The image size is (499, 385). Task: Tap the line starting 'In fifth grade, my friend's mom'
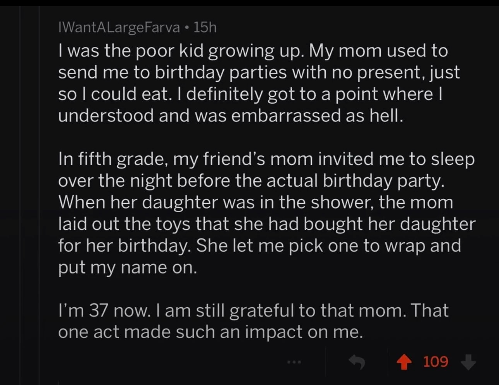[267, 159]
